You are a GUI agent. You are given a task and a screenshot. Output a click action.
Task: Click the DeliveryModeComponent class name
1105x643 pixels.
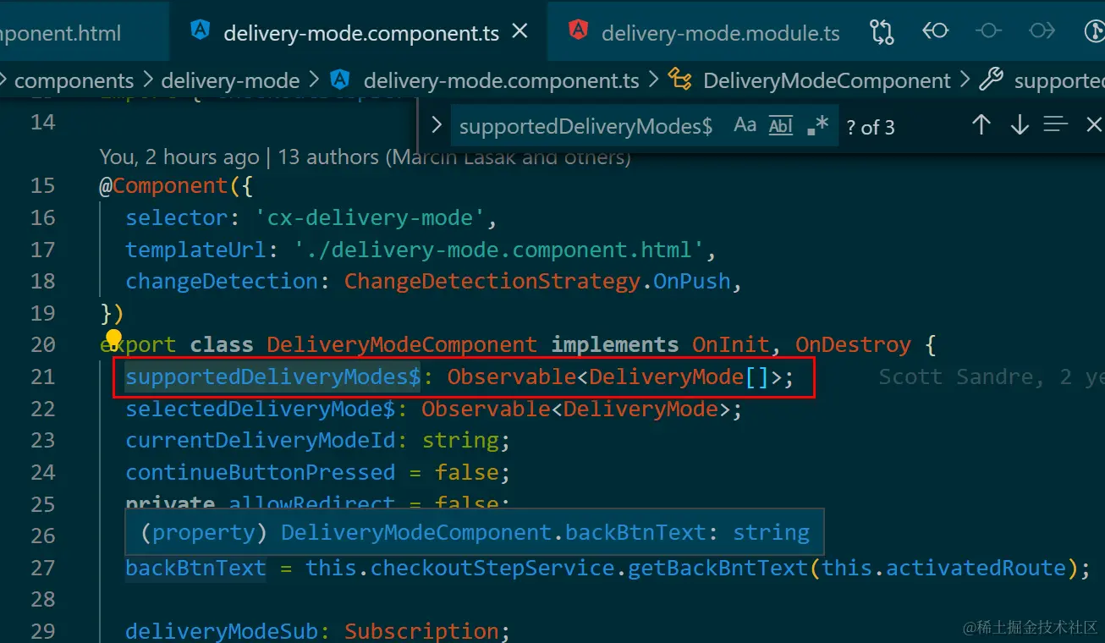pos(402,344)
